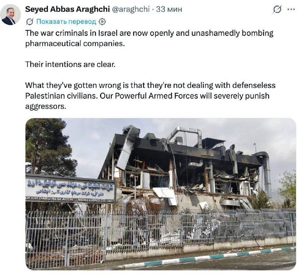Click the Persian company sign in the photo
This screenshot has width=304, height=276.
tap(71, 188)
